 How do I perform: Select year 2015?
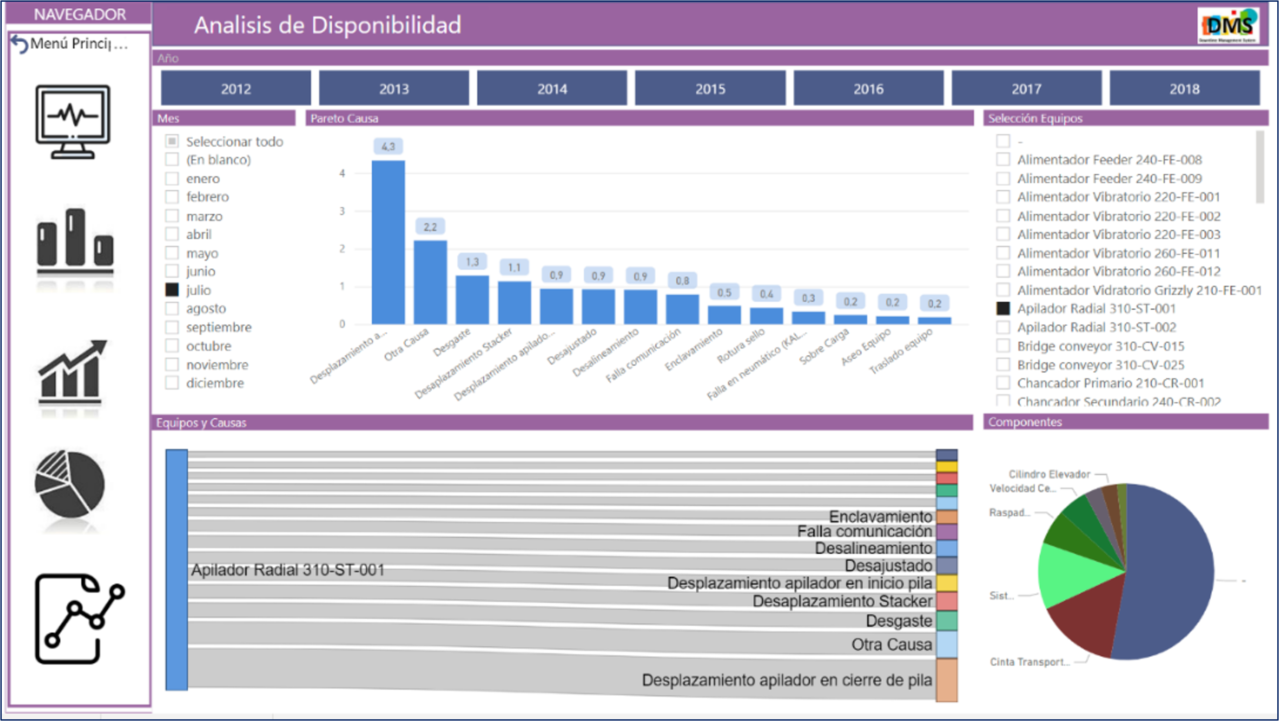pos(710,88)
